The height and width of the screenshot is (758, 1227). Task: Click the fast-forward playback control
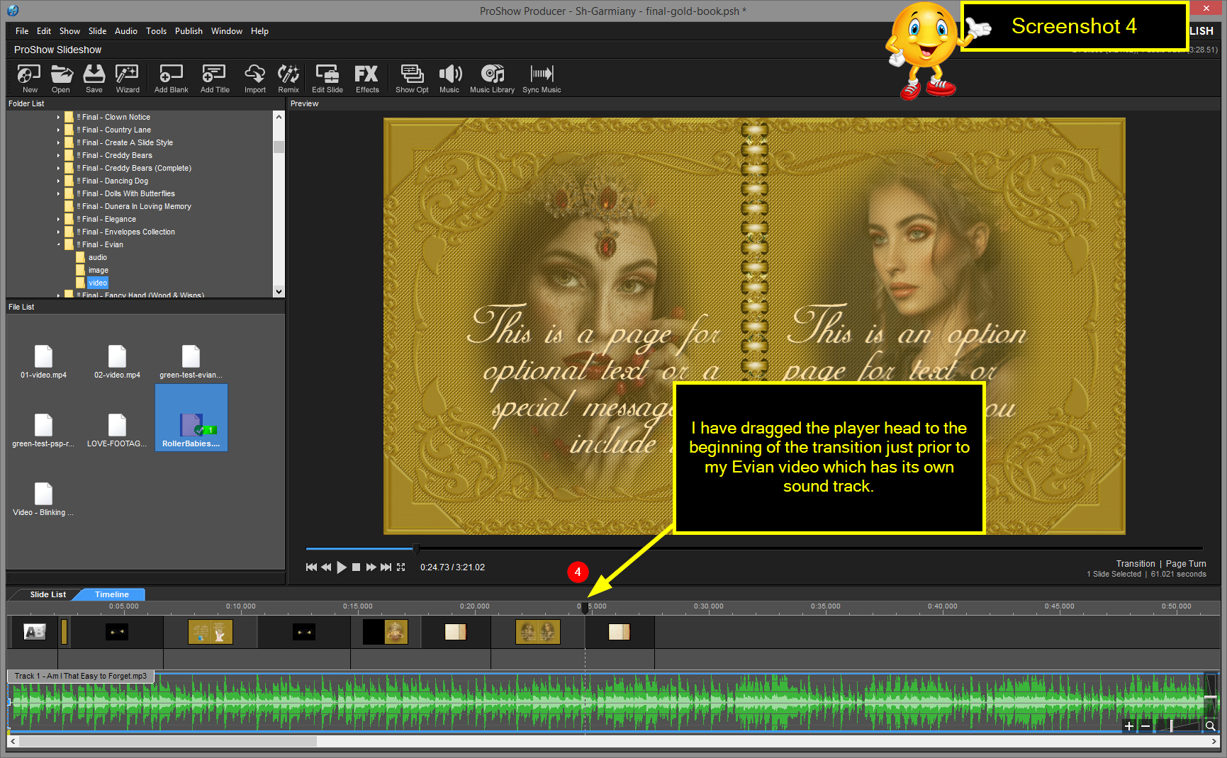coord(371,567)
